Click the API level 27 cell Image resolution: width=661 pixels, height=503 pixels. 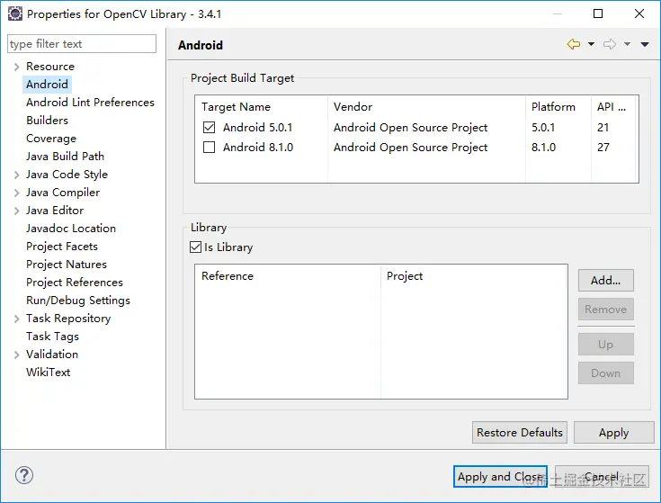pos(603,148)
